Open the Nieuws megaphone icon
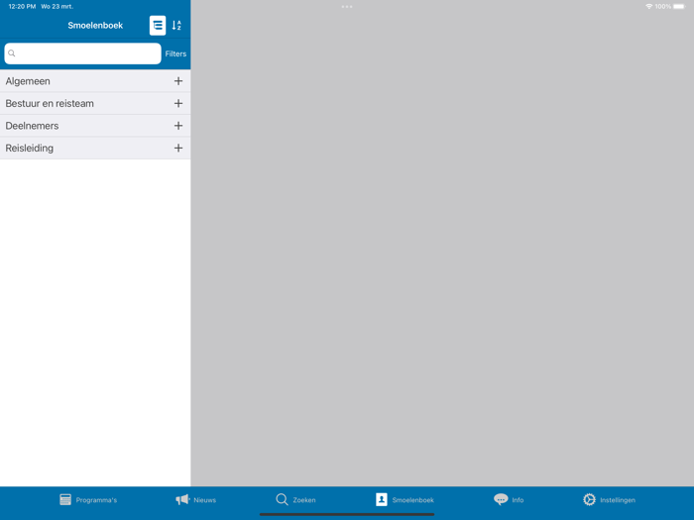This screenshot has width=694, height=520. click(x=182, y=499)
